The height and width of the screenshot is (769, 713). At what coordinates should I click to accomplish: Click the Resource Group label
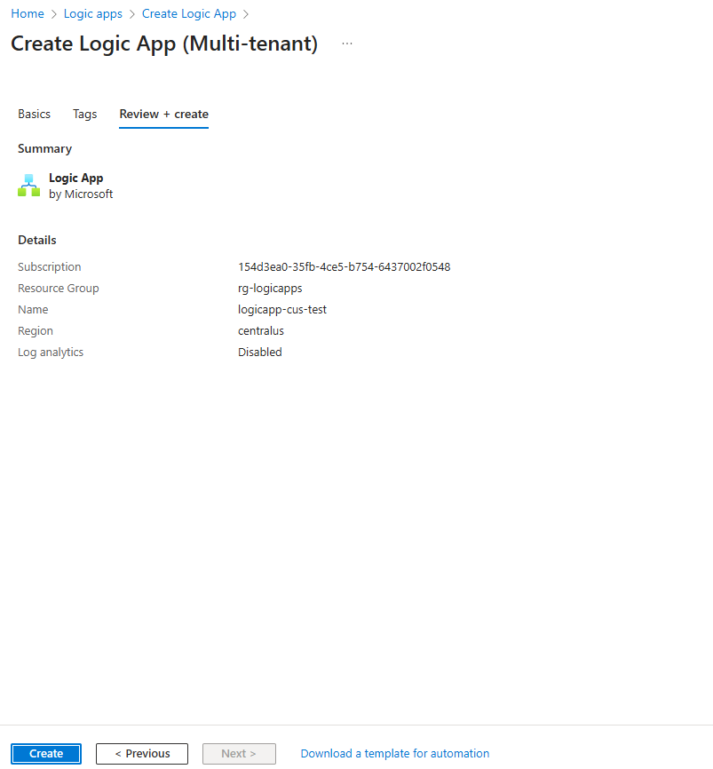(x=58, y=289)
